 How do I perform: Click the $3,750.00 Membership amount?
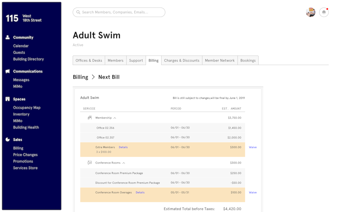click(234, 118)
